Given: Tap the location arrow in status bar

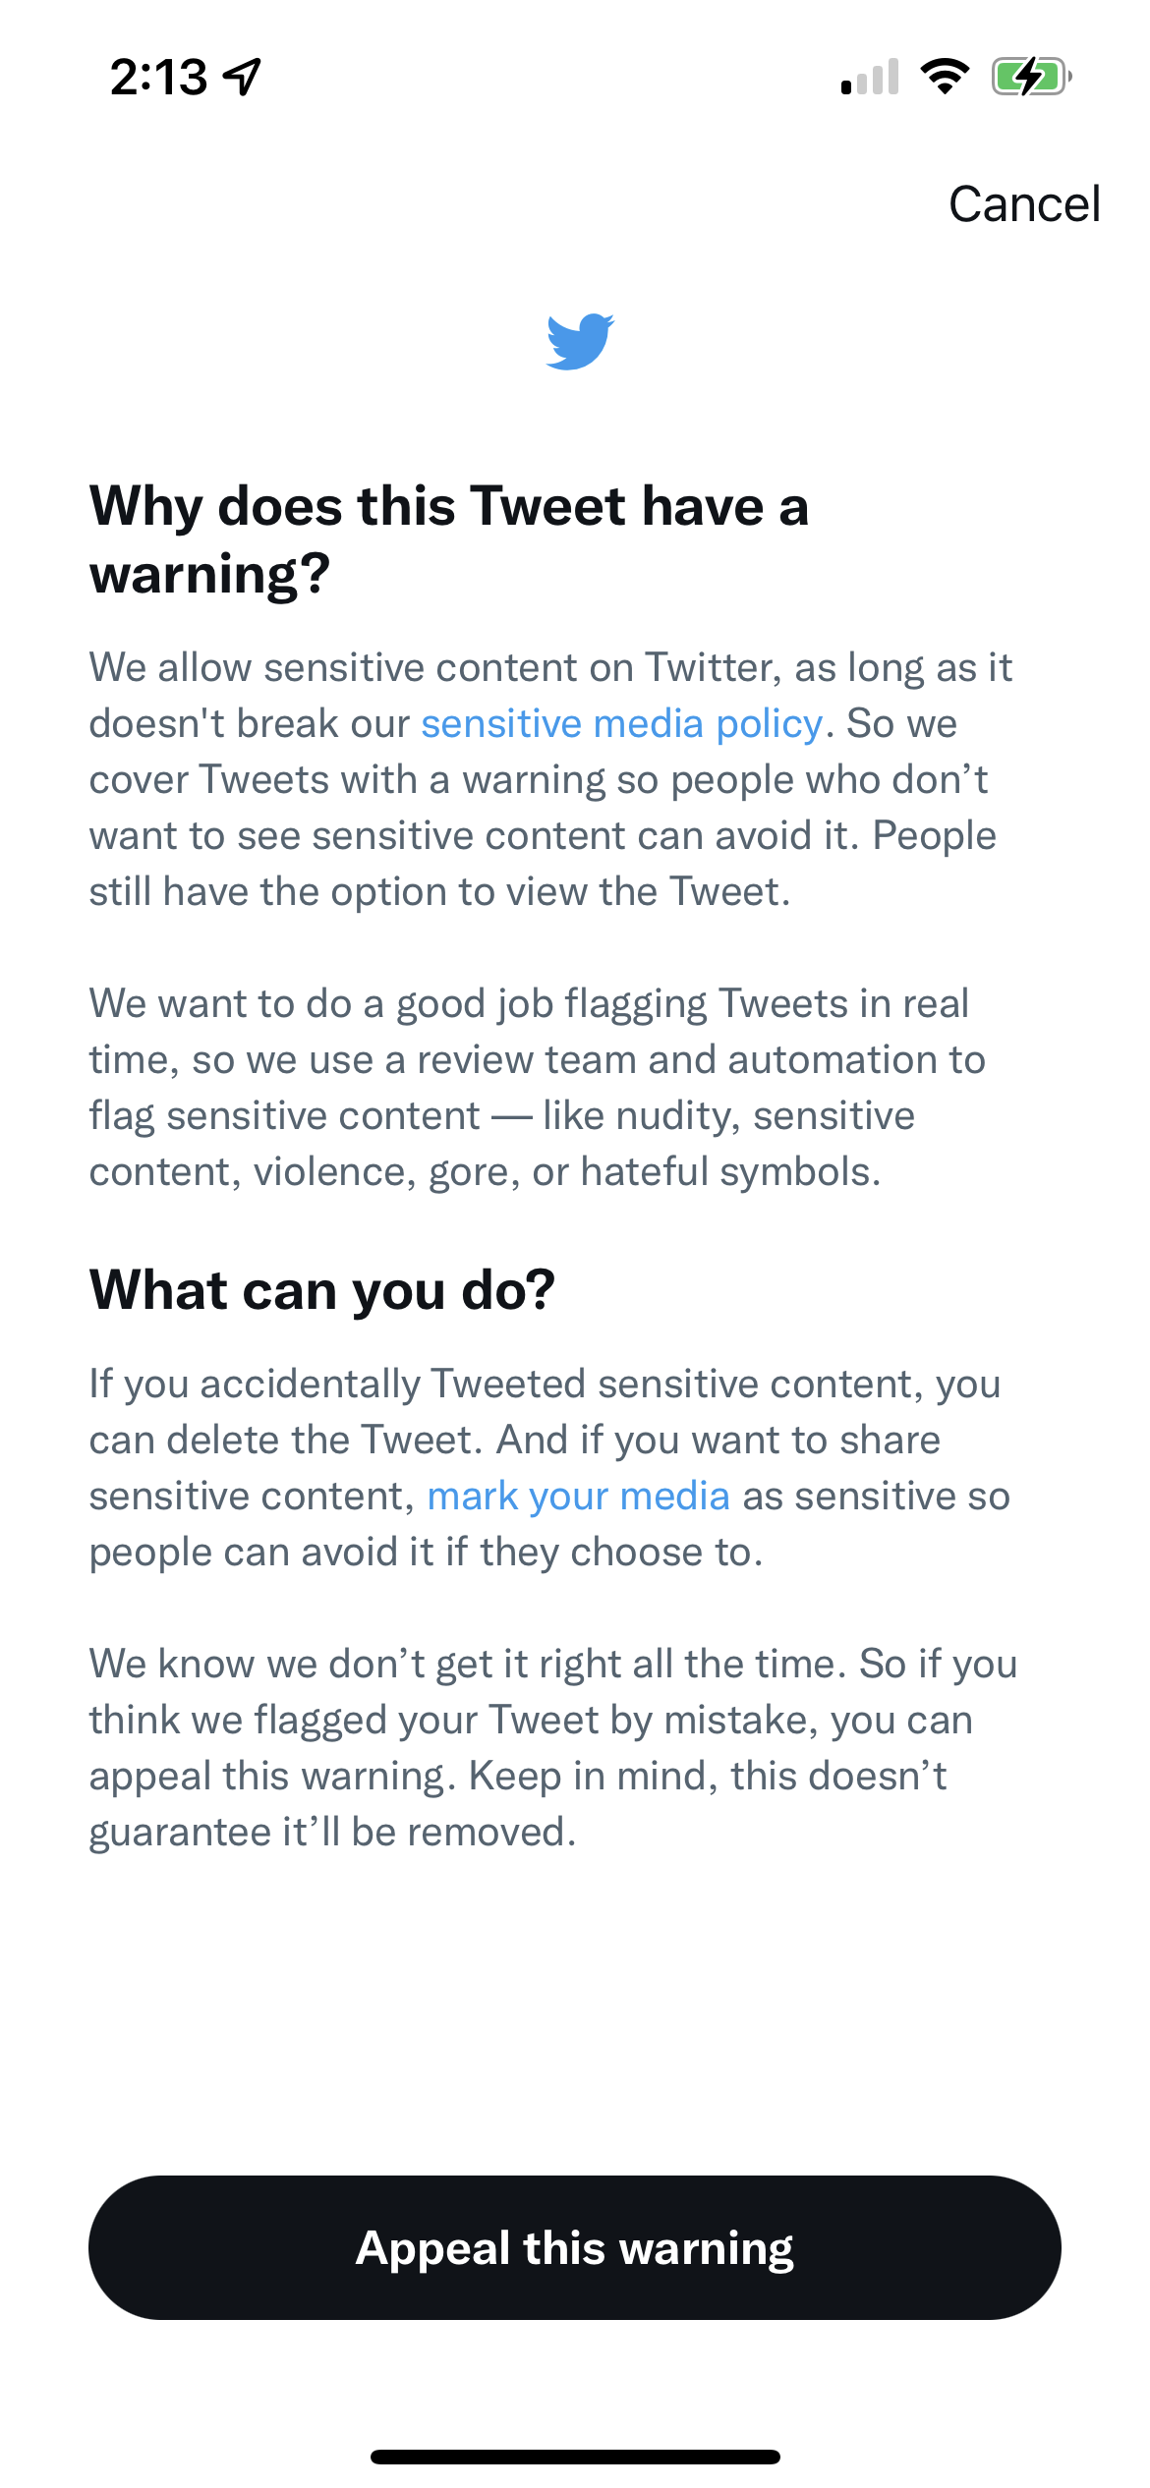Looking at the screenshot, I should coord(243,77).
